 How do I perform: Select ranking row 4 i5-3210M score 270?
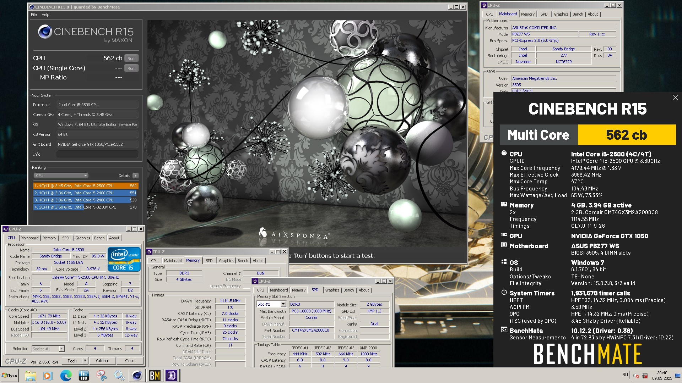tap(86, 207)
